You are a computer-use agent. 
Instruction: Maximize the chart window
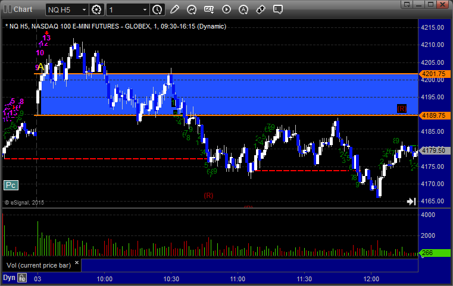coord(430,4)
